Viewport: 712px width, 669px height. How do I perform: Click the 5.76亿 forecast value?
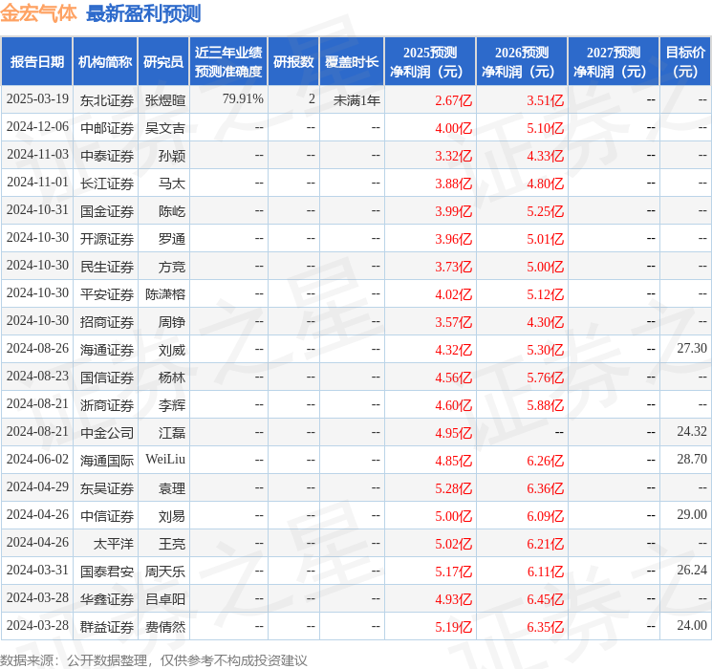[x=545, y=378]
